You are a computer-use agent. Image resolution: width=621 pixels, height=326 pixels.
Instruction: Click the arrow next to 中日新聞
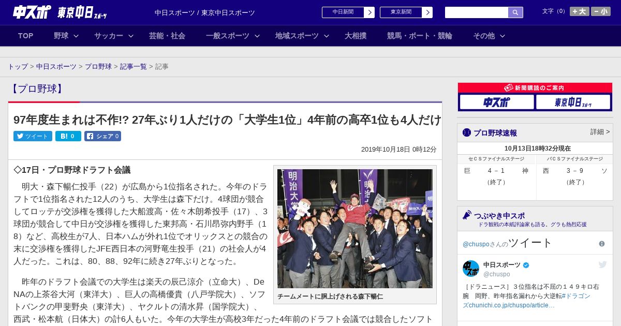369,12
